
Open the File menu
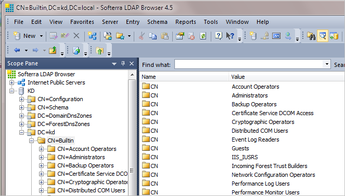(x=19, y=22)
